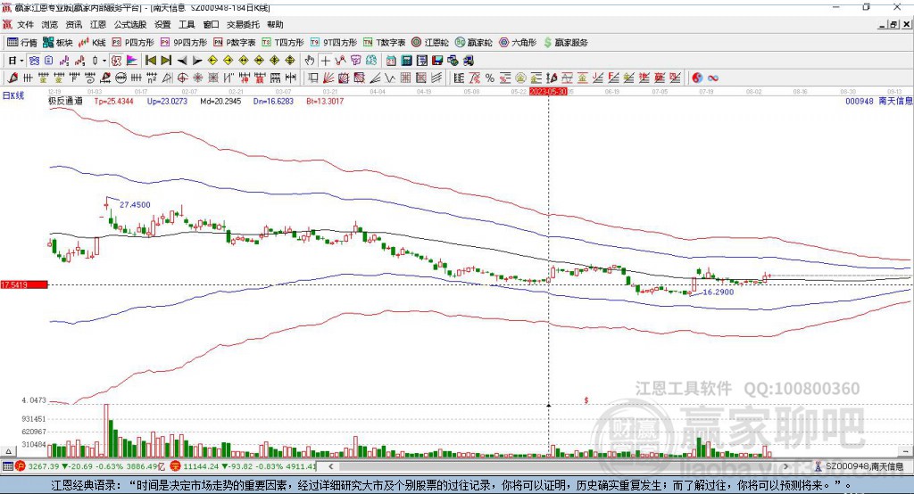Viewport: 914px width, 494px height.
Task: Open the 江恩轮 Gann wheel tool
Action: (x=430, y=43)
